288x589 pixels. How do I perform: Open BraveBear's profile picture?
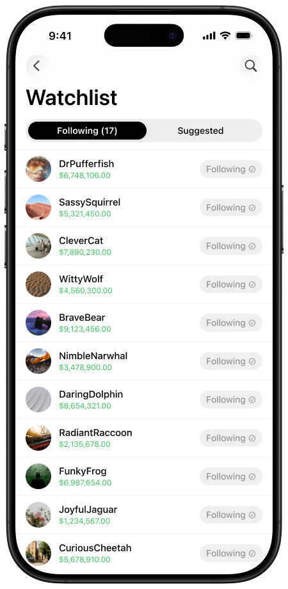[x=38, y=323]
